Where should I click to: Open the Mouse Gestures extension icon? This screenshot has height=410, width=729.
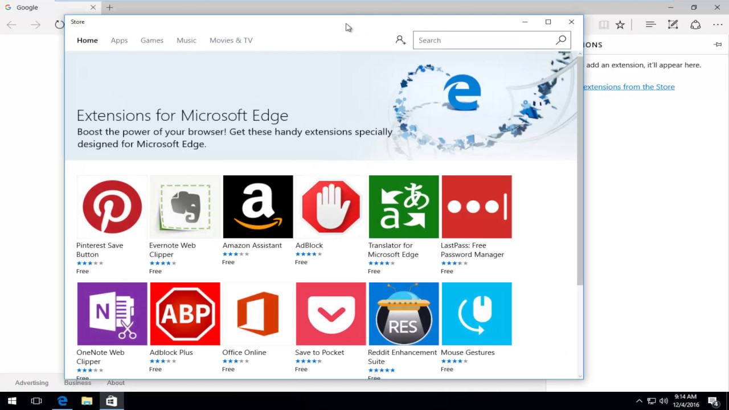click(x=476, y=314)
